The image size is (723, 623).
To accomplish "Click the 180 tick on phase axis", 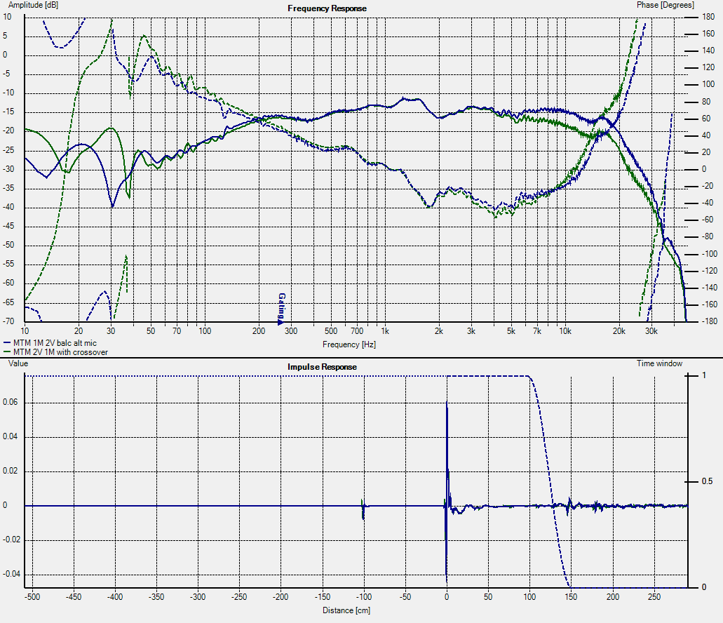I will (x=708, y=17).
